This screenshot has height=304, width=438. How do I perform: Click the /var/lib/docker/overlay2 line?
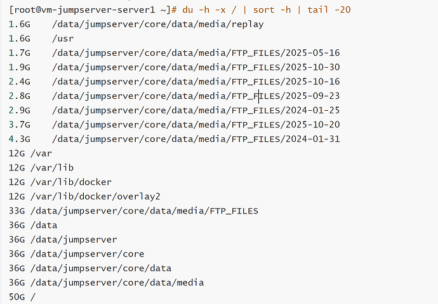(92, 196)
